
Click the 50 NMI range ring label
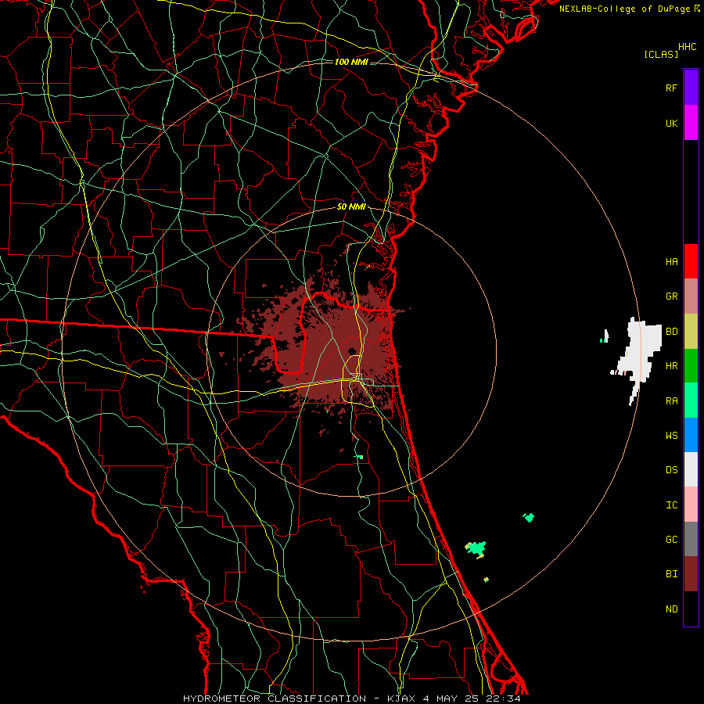(351, 207)
